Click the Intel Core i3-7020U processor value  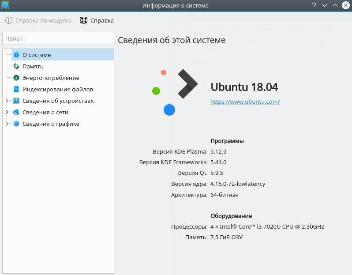pos(267,227)
